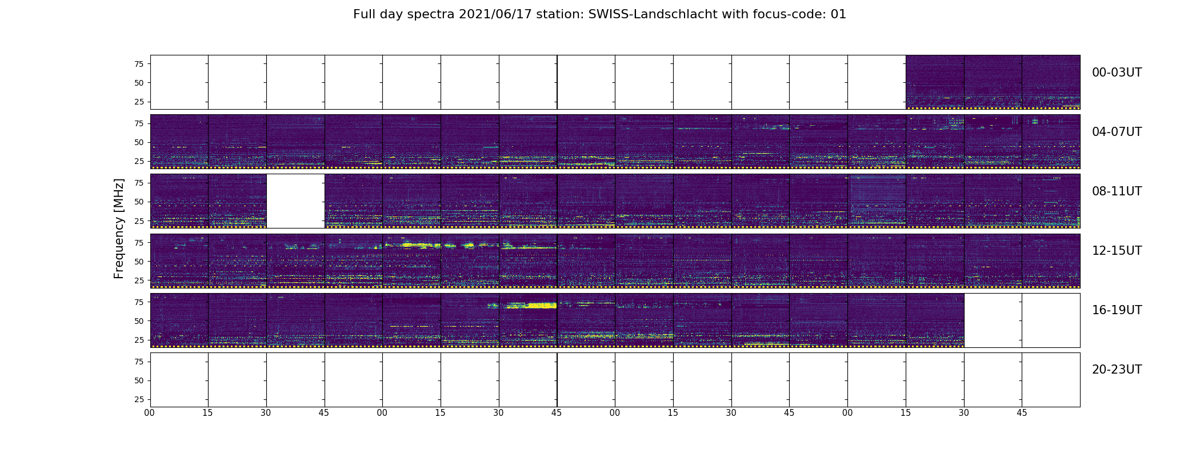1200x457 pixels.
Task: Select the 'Frequency [MHz]' y-axis label
Action: (x=119, y=229)
